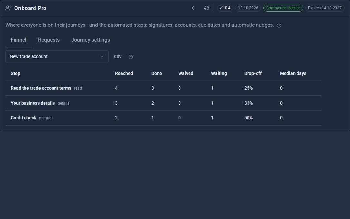The width and height of the screenshot is (350, 219).
Task: Export the funnel as CSV
Action: 118,57
